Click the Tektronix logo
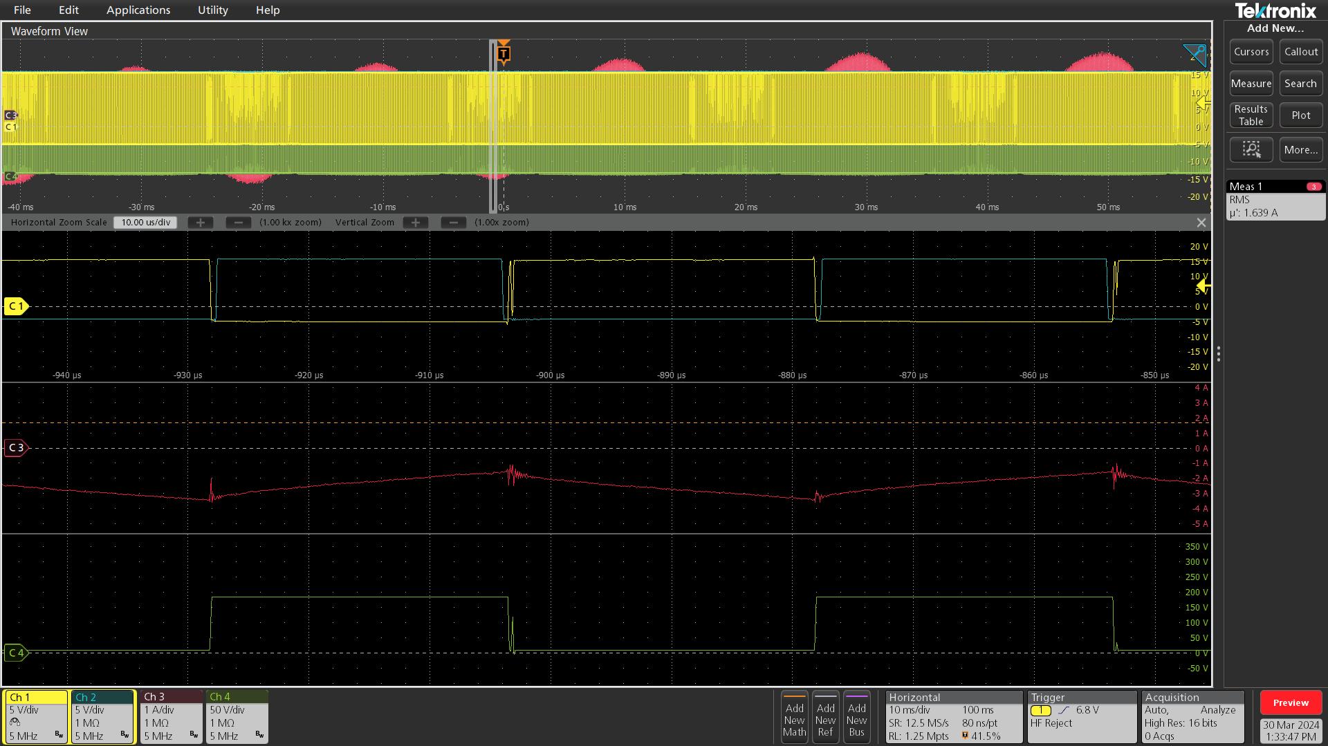The width and height of the screenshot is (1328, 746). pyautogui.click(x=1275, y=10)
